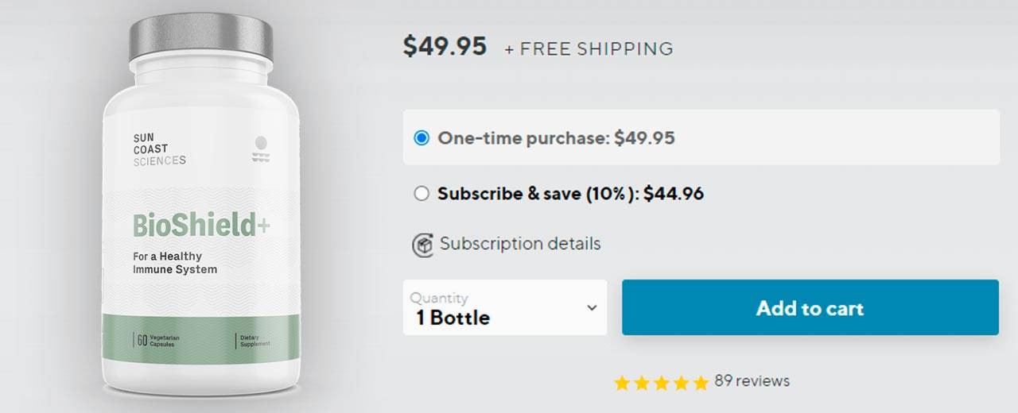1018x413 pixels.
Task: Click the fifth yellow review star
Action: (x=700, y=383)
